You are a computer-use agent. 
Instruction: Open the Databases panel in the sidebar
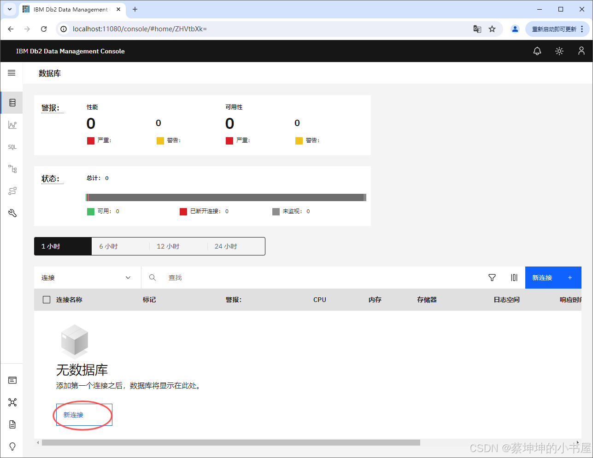[x=12, y=102]
